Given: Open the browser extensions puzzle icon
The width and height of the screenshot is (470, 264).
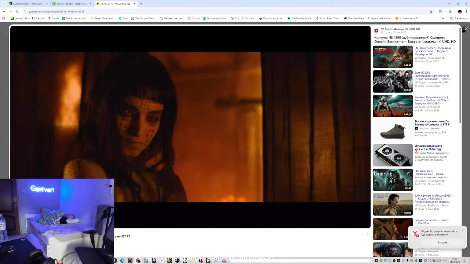Looking at the screenshot, I should (x=440, y=11).
